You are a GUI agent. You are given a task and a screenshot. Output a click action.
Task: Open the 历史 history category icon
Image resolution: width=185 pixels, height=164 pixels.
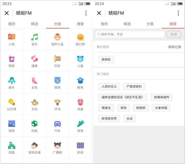[58, 58]
